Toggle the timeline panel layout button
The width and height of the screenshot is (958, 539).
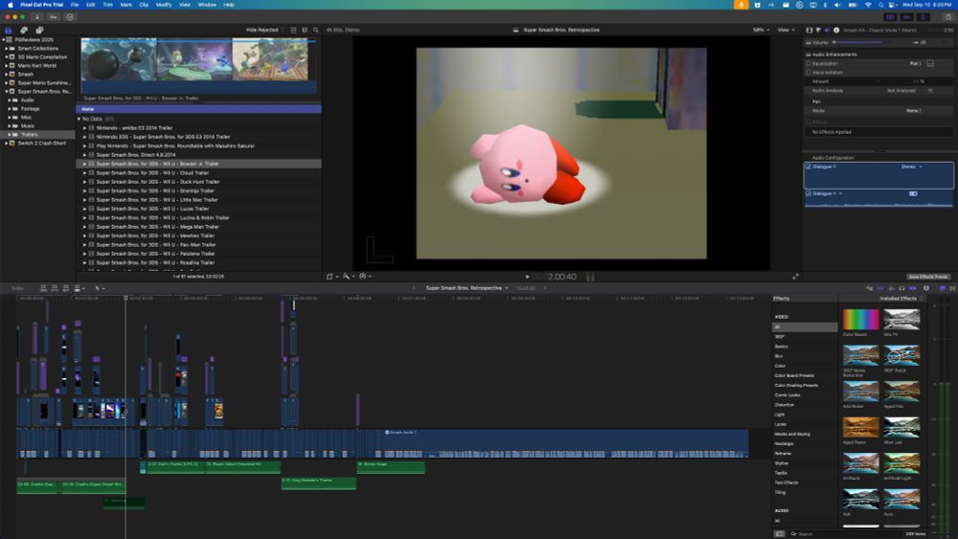click(x=907, y=17)
